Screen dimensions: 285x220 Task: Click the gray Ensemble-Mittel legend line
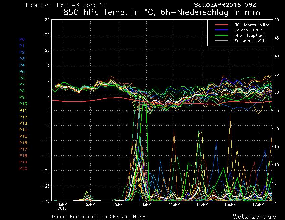(221, 40)
